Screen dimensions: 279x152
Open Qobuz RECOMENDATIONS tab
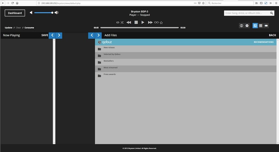(x=264, y=42)
